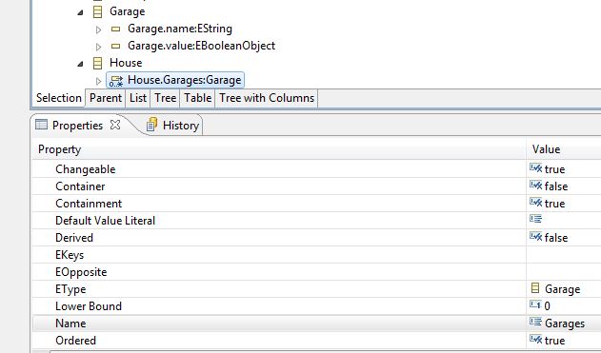The width and height of the screenshot is (601, 353).
Task: Click the Properties view icon
Action: pyautogui.click(x=41, y=125)
